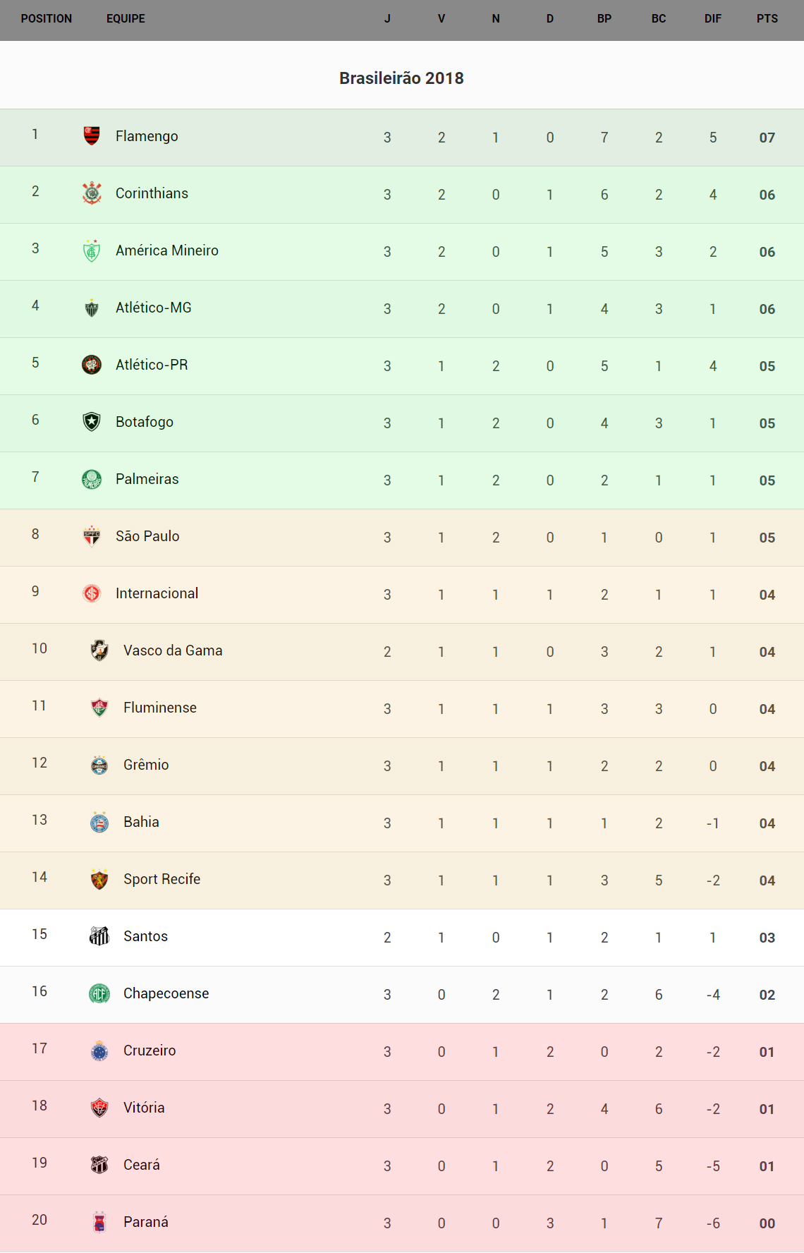Screen dimensions: 804x1253
Task: Click the Cruzeiro blue crest icon
Action: pyautogui.click(x=99, y=1051)
